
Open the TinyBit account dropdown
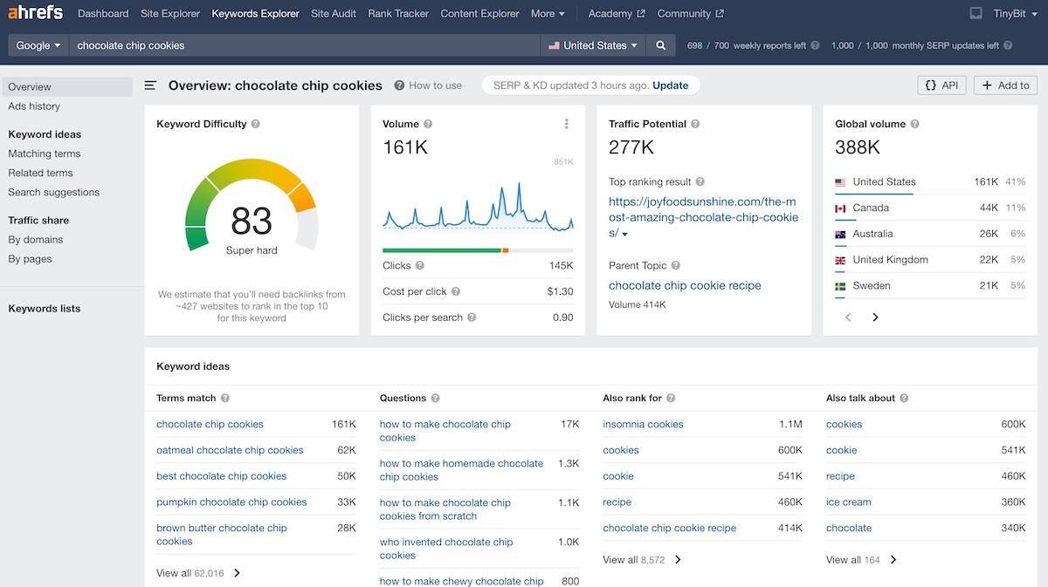click(x=1014, y=13)
